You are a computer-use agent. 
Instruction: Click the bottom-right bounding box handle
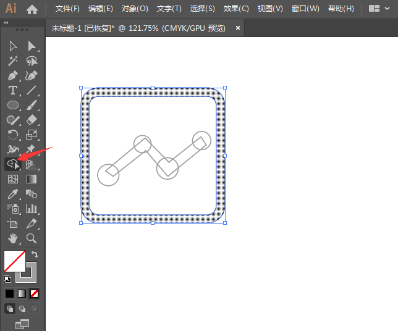click(x=225, y=223)
